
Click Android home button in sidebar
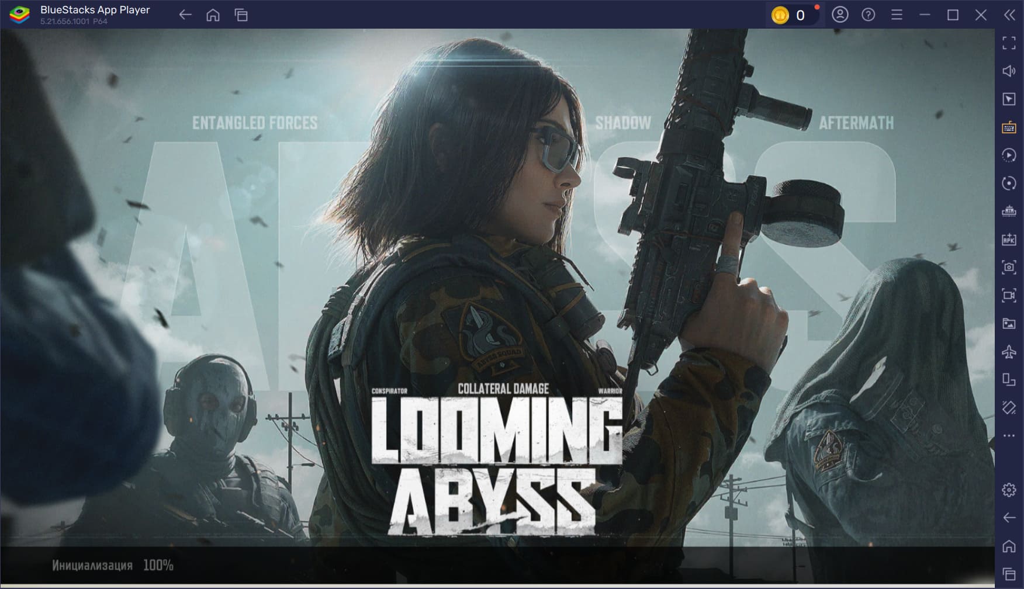(x=1009, y=546)
